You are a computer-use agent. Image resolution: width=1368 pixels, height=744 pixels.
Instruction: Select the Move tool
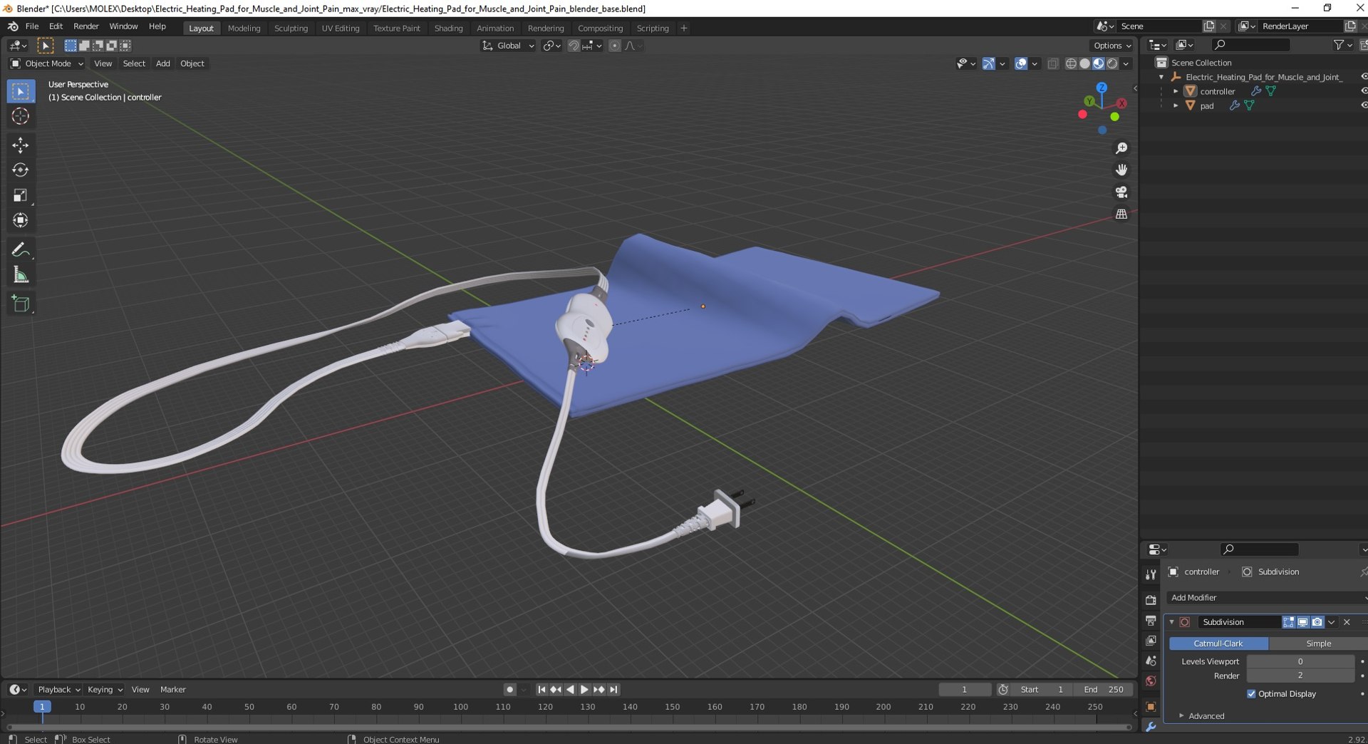pos(20,145)
